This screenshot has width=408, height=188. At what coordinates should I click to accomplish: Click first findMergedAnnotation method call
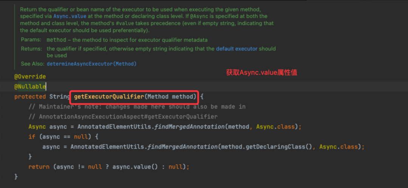click(189, 127)
